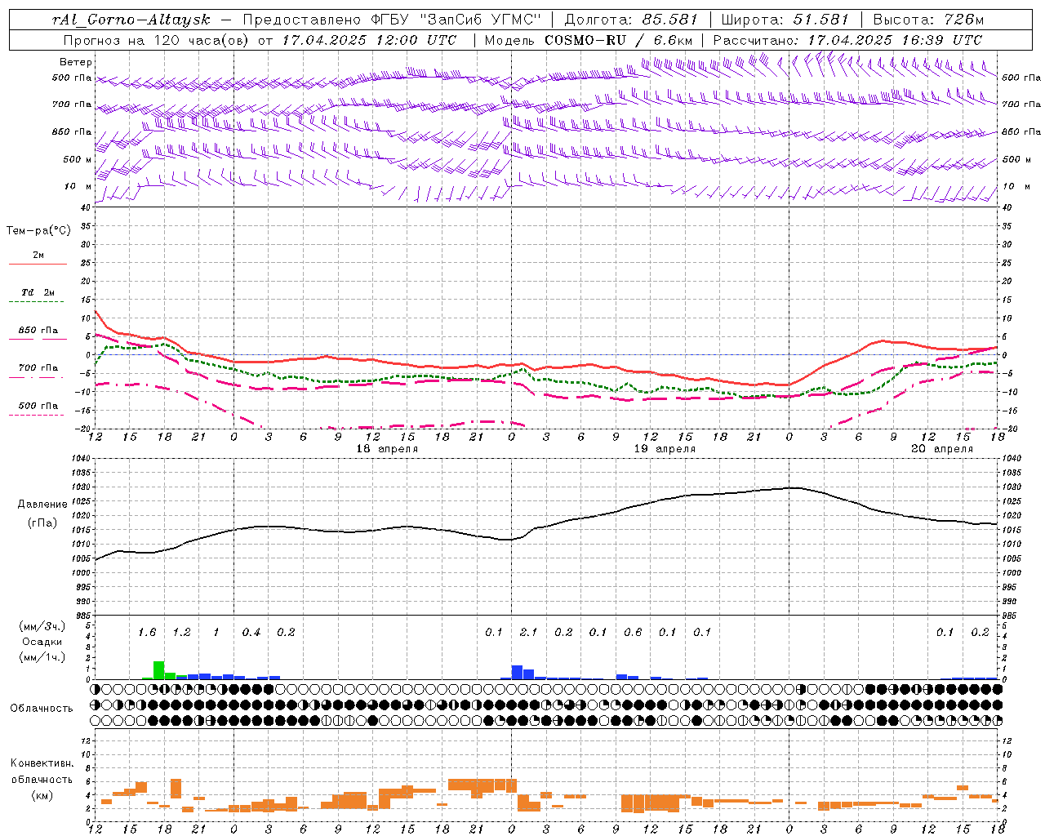This screenshot has height=836, width=1045.
Task: Click the 500 гПа temperature legend entry
Action: [x=38, y=406]
